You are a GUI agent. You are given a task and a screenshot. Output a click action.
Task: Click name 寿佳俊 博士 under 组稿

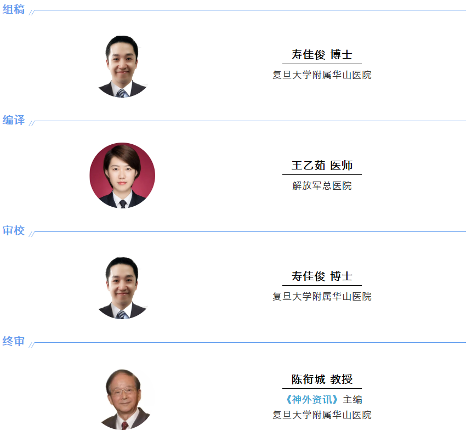click(x=322, y=54)
